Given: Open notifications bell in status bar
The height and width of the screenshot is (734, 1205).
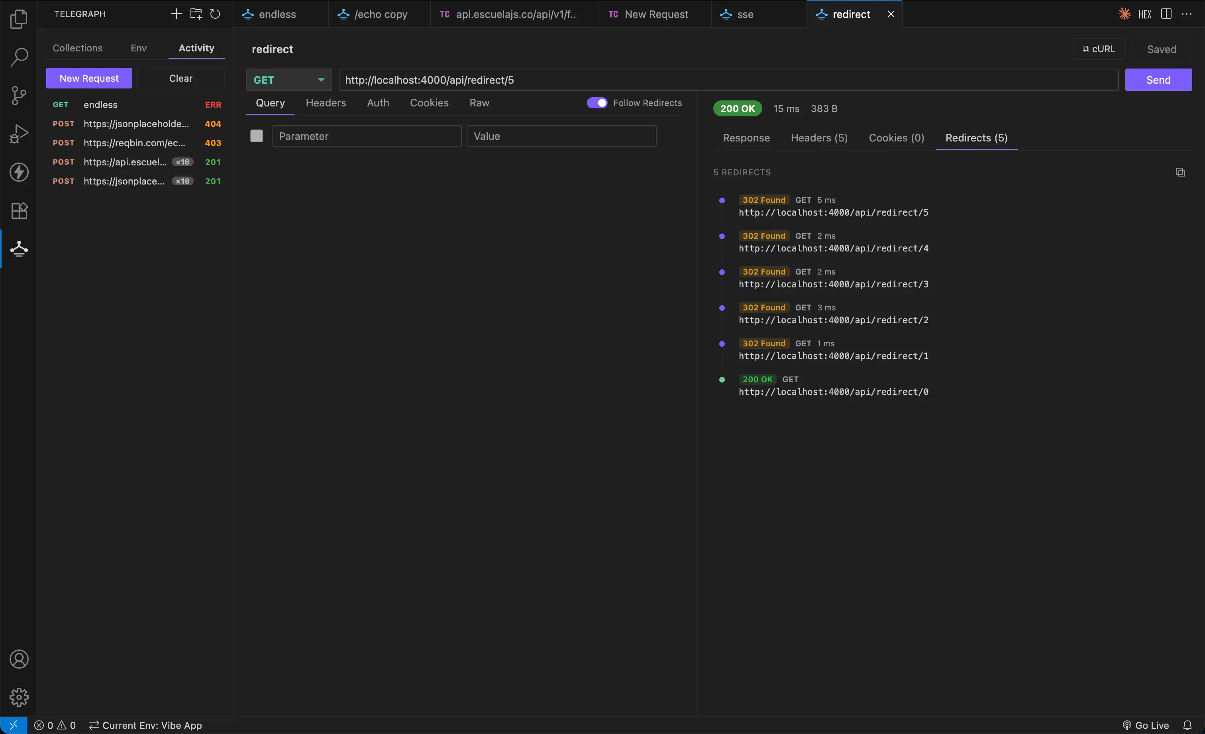Looking at the screenshot, I should pos(1187,725).
